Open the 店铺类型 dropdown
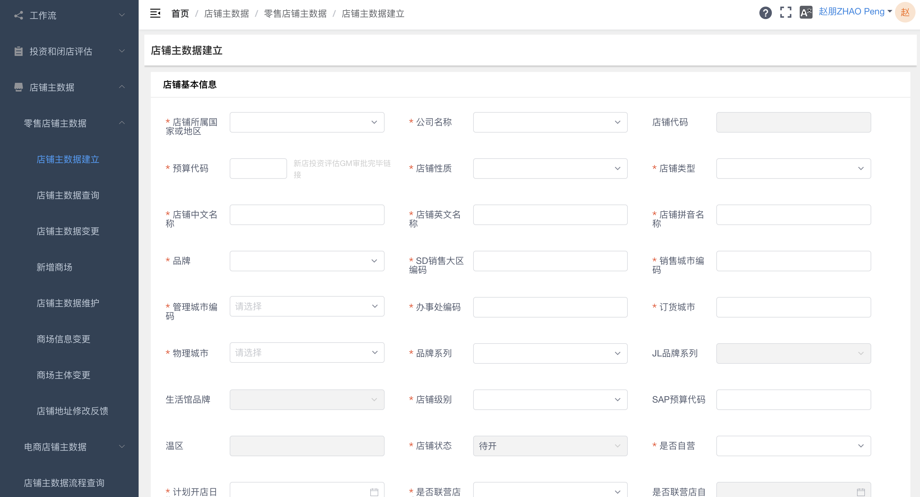Screen dimensions: 920x497 click(794, 169)
